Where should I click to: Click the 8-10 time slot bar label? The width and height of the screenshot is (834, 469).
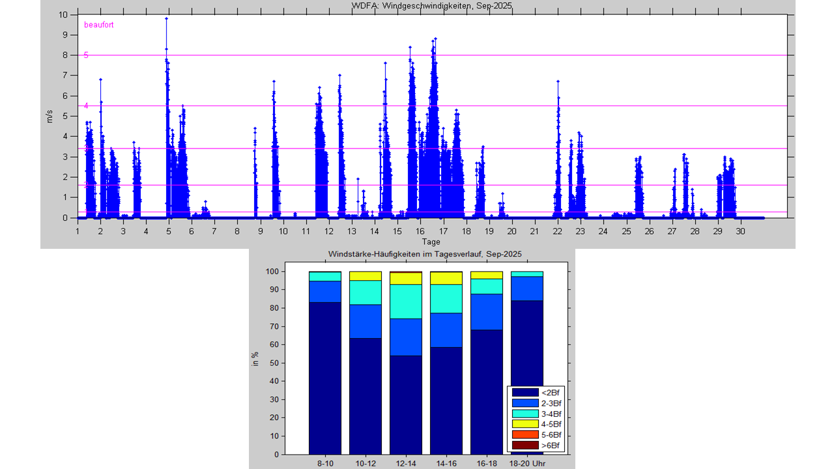coord(325,463)
